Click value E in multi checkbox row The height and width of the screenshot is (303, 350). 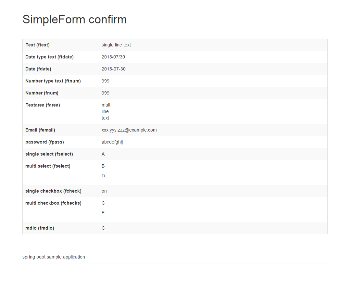pos(103,213)
